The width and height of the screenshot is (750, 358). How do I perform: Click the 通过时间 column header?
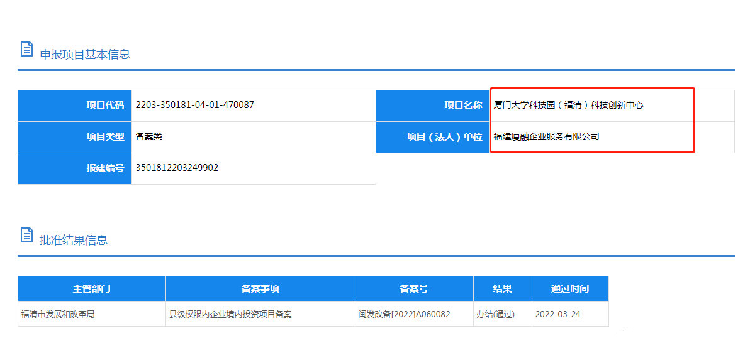tap(570, 288)
